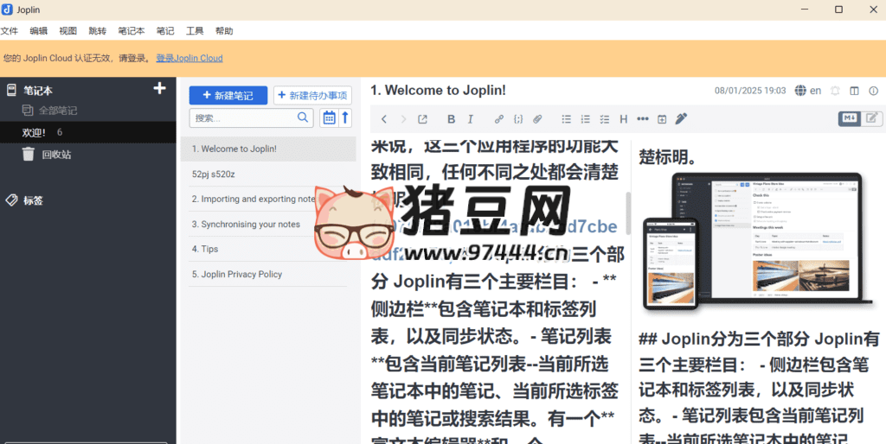886x444 pixels.
Task: Insert a bulleted list
Action: point(566,119)
